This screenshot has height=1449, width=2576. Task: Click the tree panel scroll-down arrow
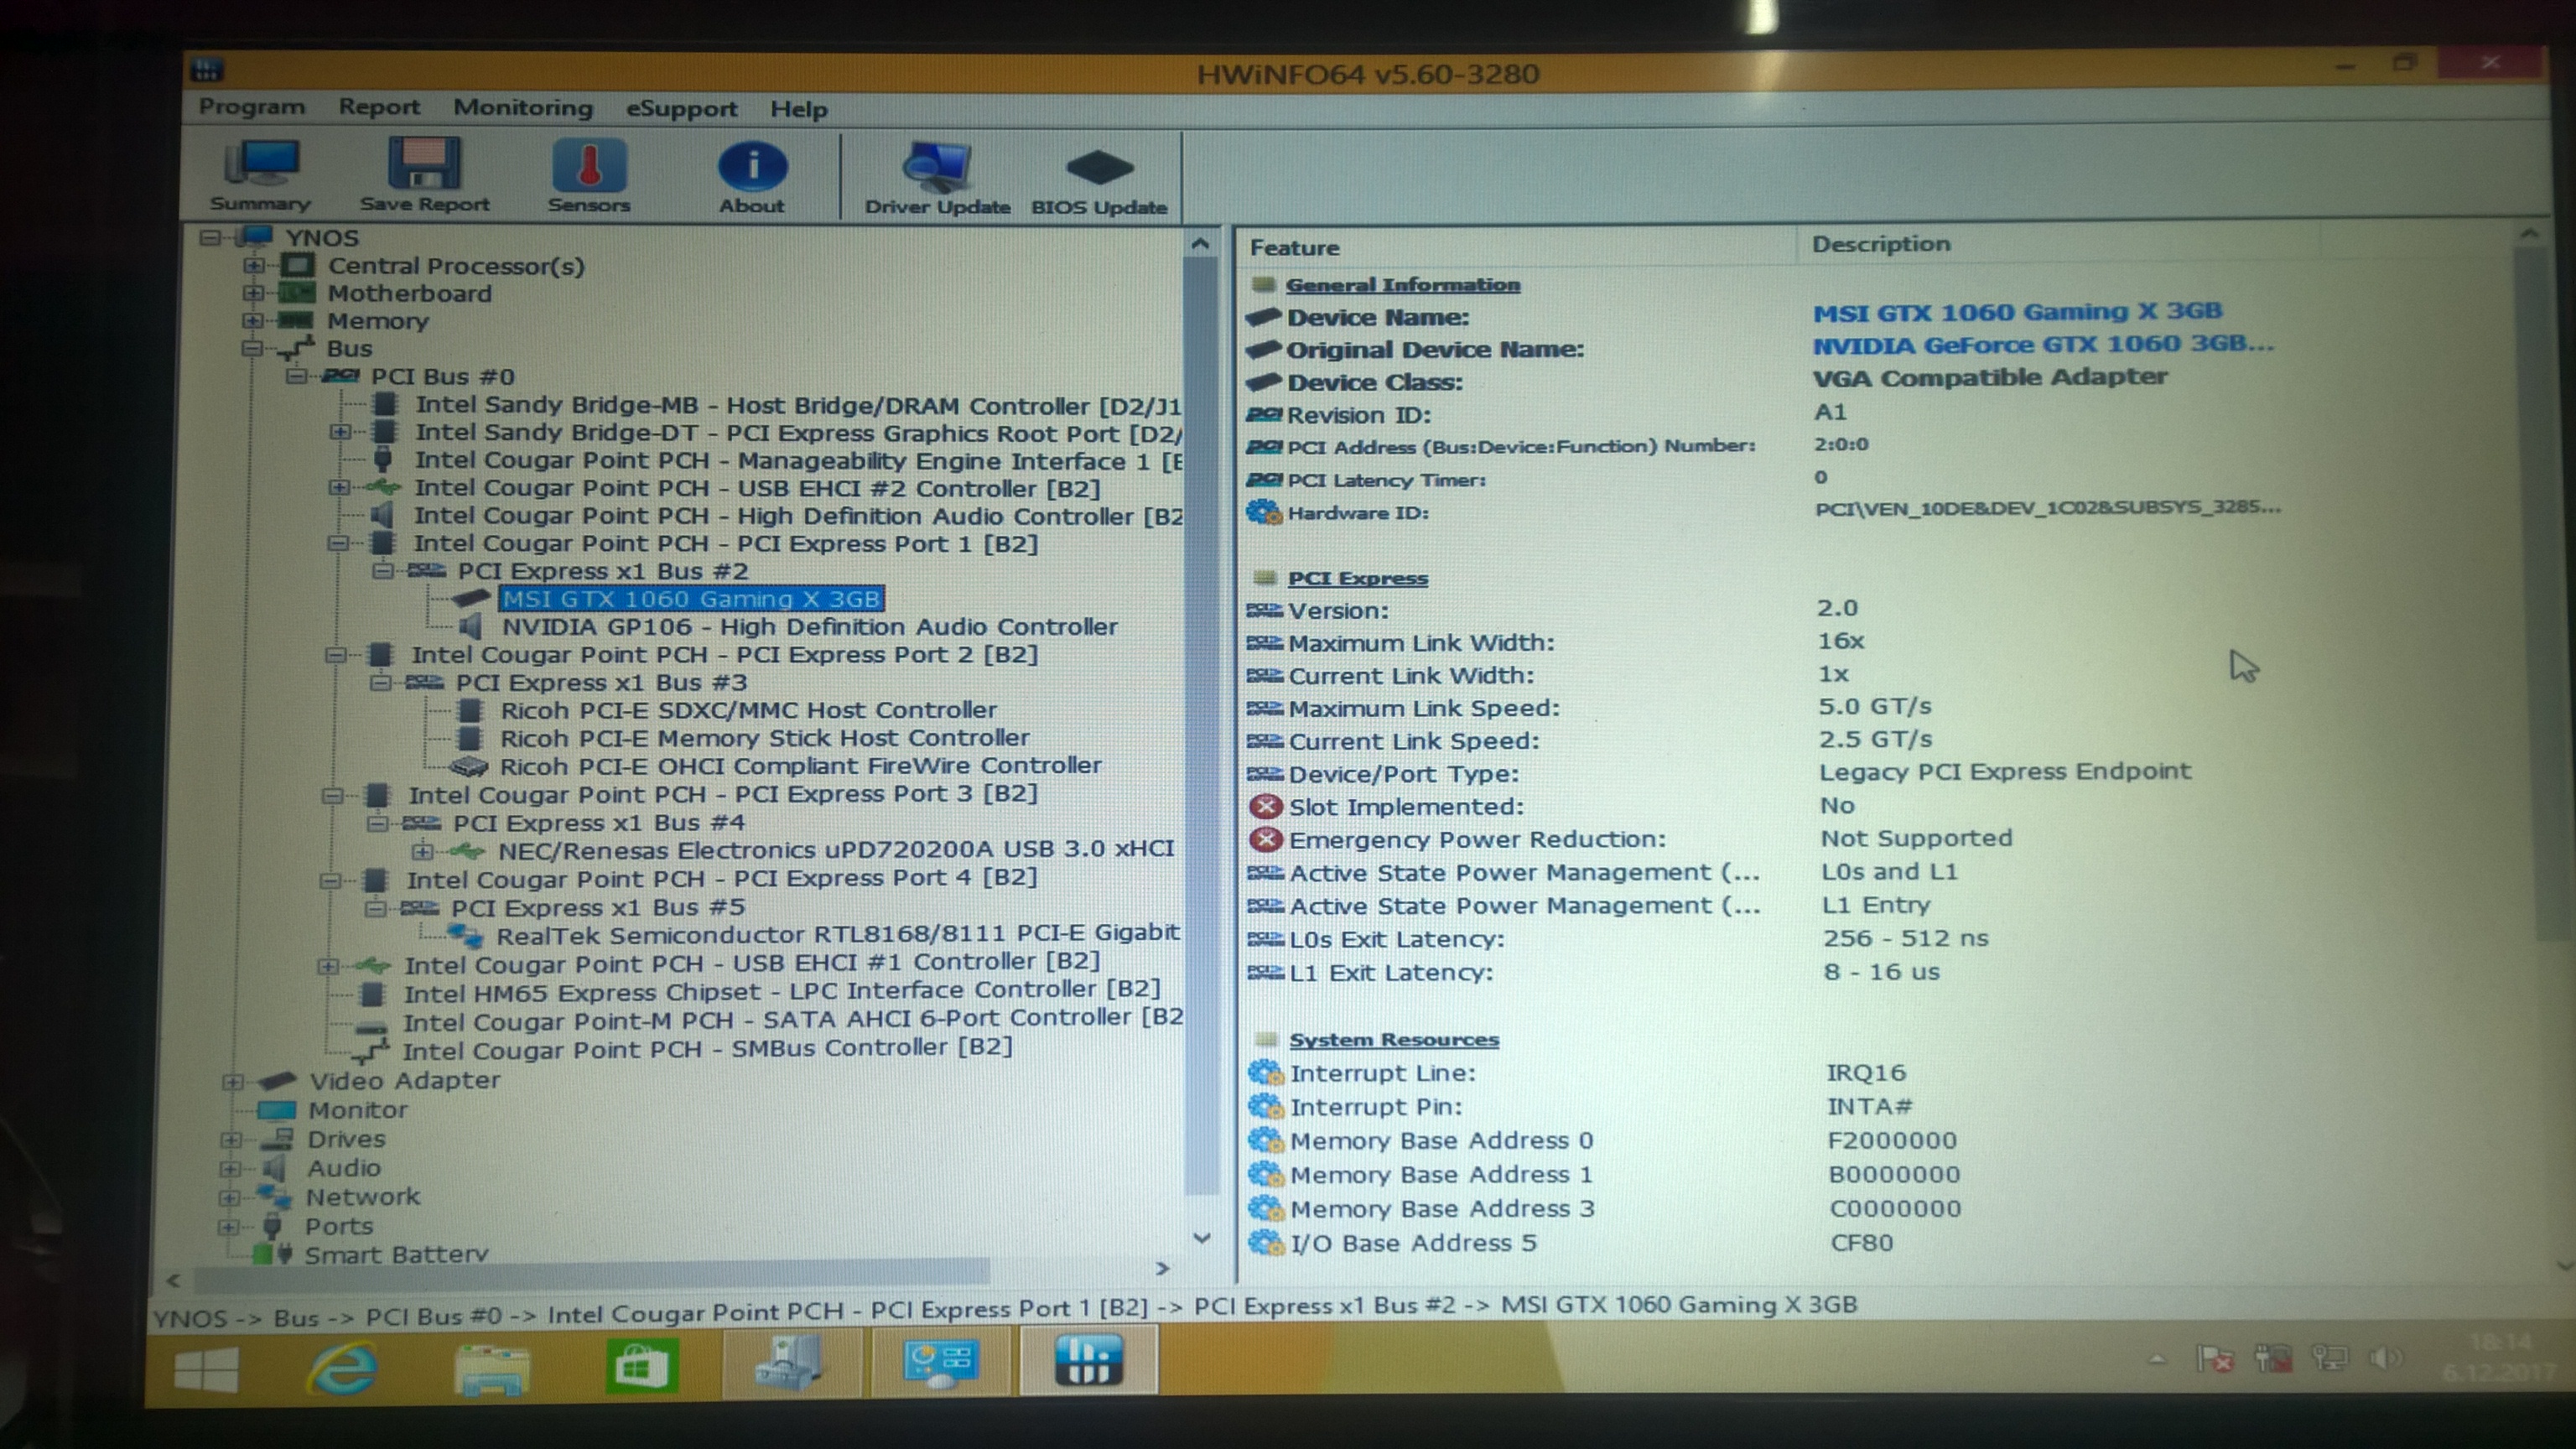[1202, 1238]
